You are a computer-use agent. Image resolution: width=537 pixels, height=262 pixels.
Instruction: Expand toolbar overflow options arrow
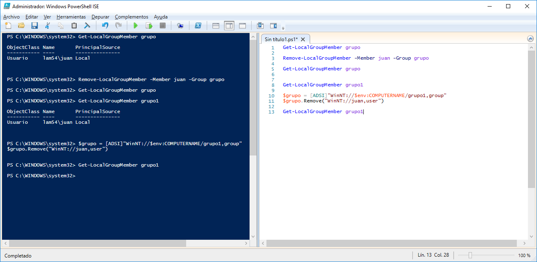pos(283,28)
